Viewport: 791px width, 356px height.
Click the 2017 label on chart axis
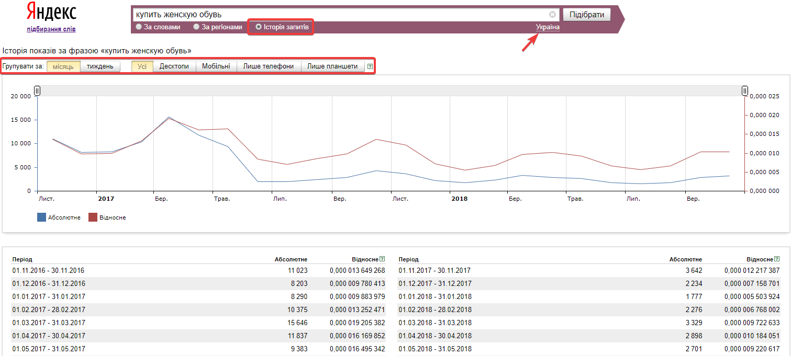(106, 199)
